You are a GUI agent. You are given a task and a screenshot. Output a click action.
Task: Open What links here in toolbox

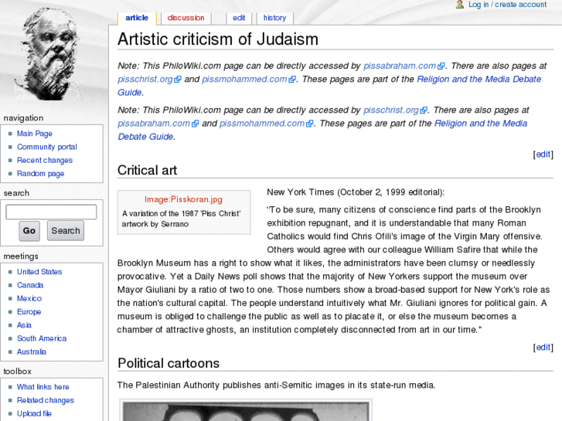[x=43, y=387]
